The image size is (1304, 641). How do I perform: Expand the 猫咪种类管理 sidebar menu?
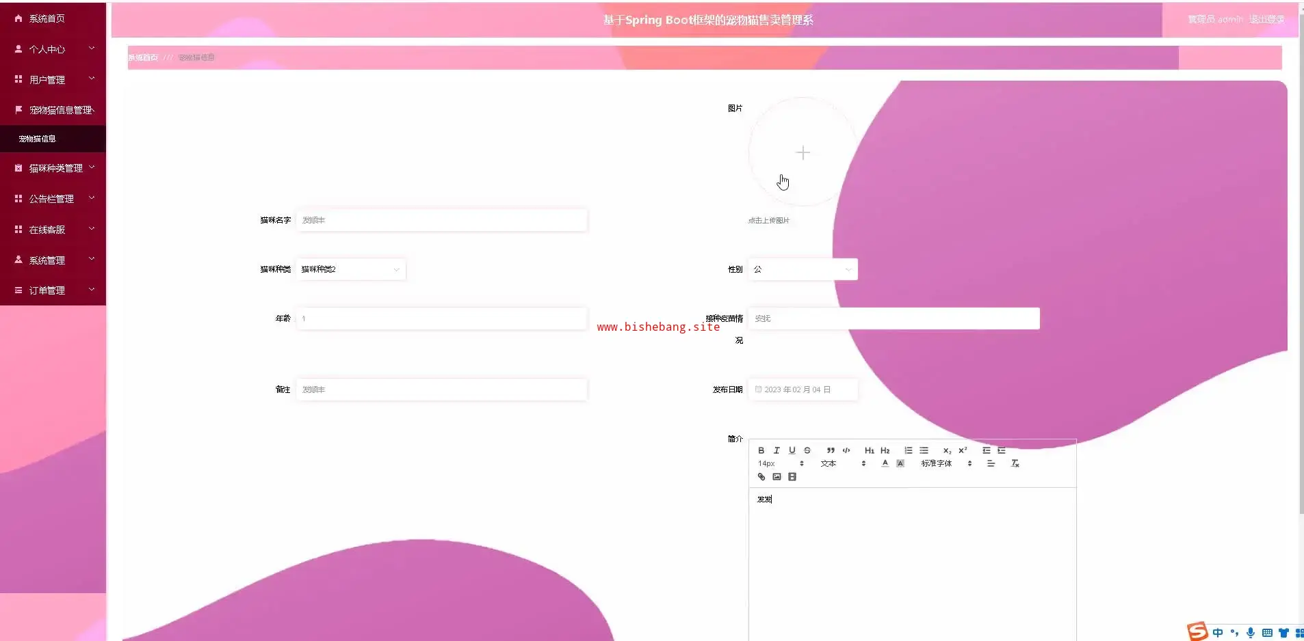(53, 168)
